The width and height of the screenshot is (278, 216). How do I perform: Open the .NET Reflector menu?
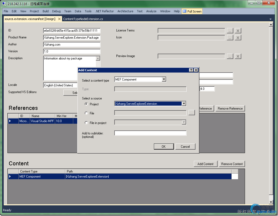(104, 11)
